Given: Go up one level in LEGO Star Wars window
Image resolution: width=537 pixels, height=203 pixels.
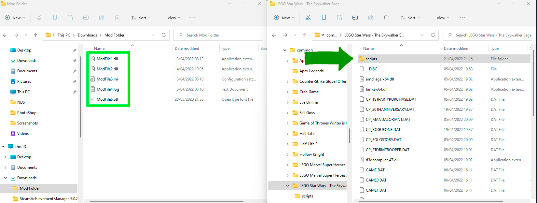Looking at the screenshot, I should tap(305, 35).
